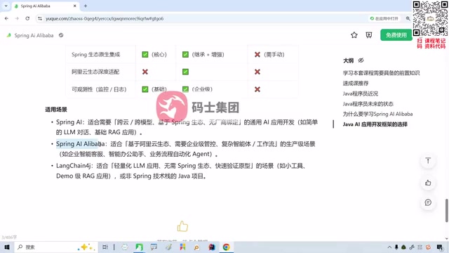Toggle outline visibility eye icon next to 大纲
This screenshot has height=253, width=449.
pyautogui.click(x=361, y=60)
